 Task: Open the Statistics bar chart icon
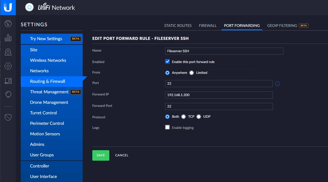point(8,38)
